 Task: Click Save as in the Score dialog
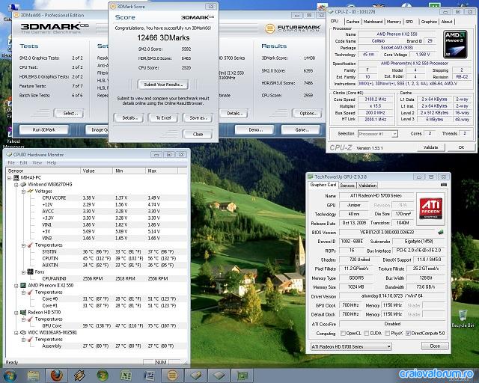198,117
